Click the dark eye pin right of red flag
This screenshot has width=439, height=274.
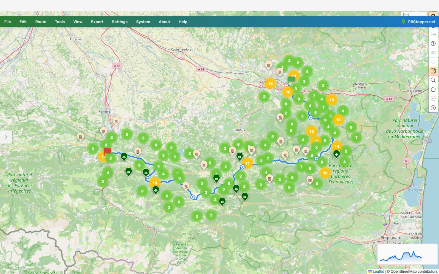point(124,157)
